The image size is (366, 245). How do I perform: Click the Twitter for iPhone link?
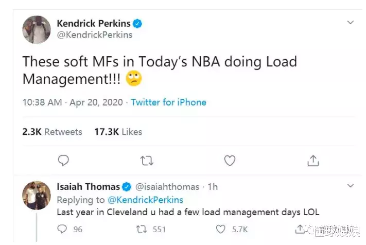pos(168,102)
